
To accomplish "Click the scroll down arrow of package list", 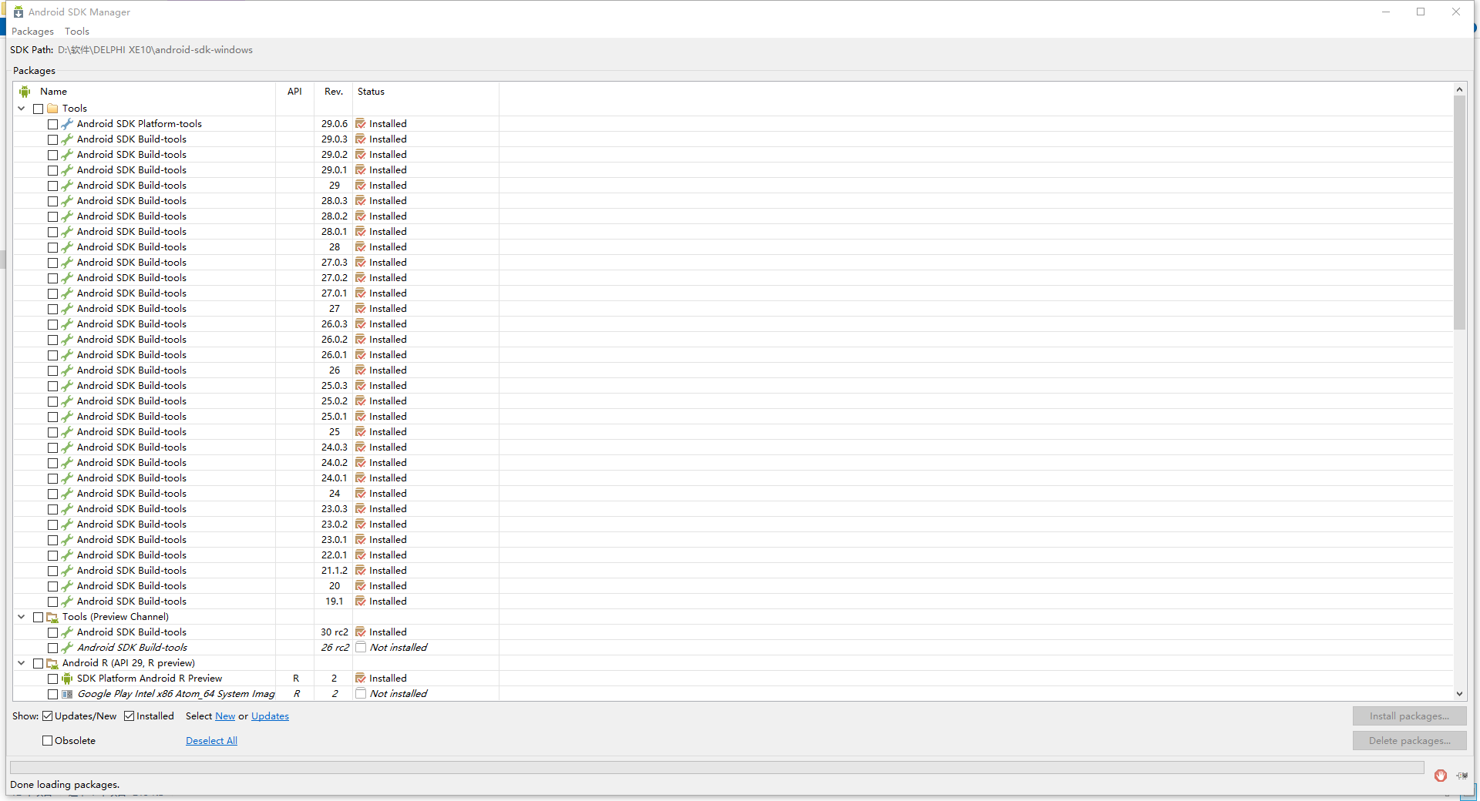I will (x=1459, y=694).
